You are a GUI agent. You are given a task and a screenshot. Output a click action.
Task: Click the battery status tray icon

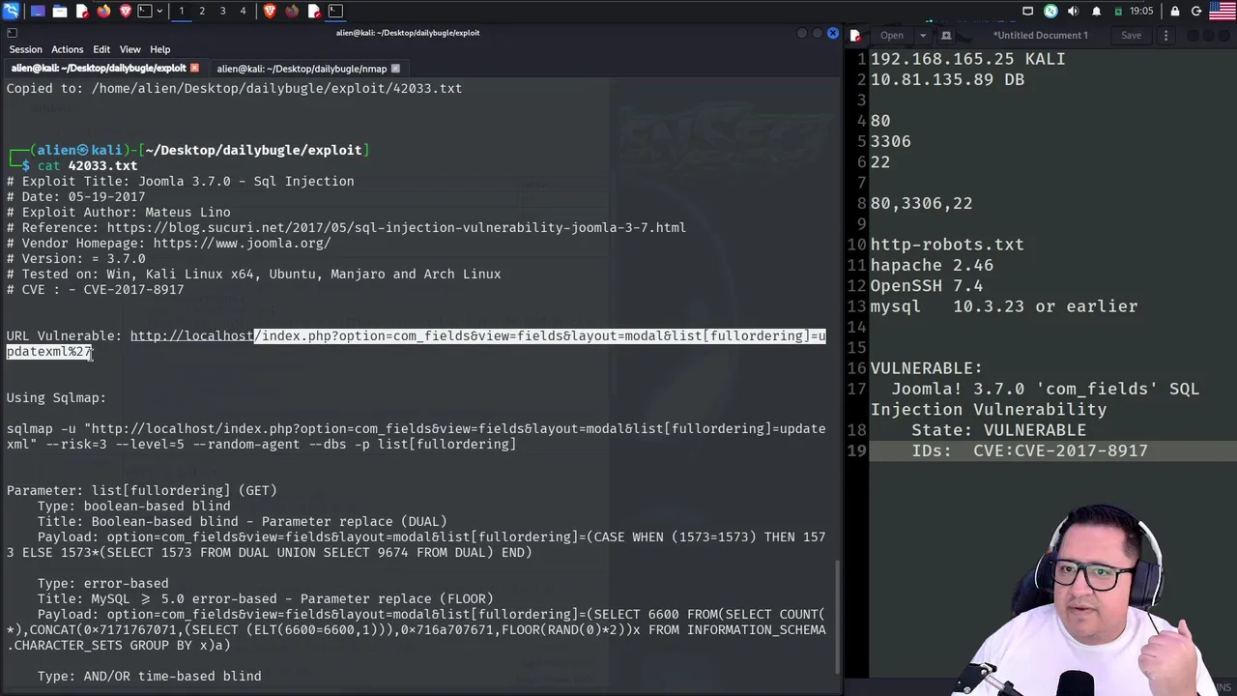(1118, 11)
